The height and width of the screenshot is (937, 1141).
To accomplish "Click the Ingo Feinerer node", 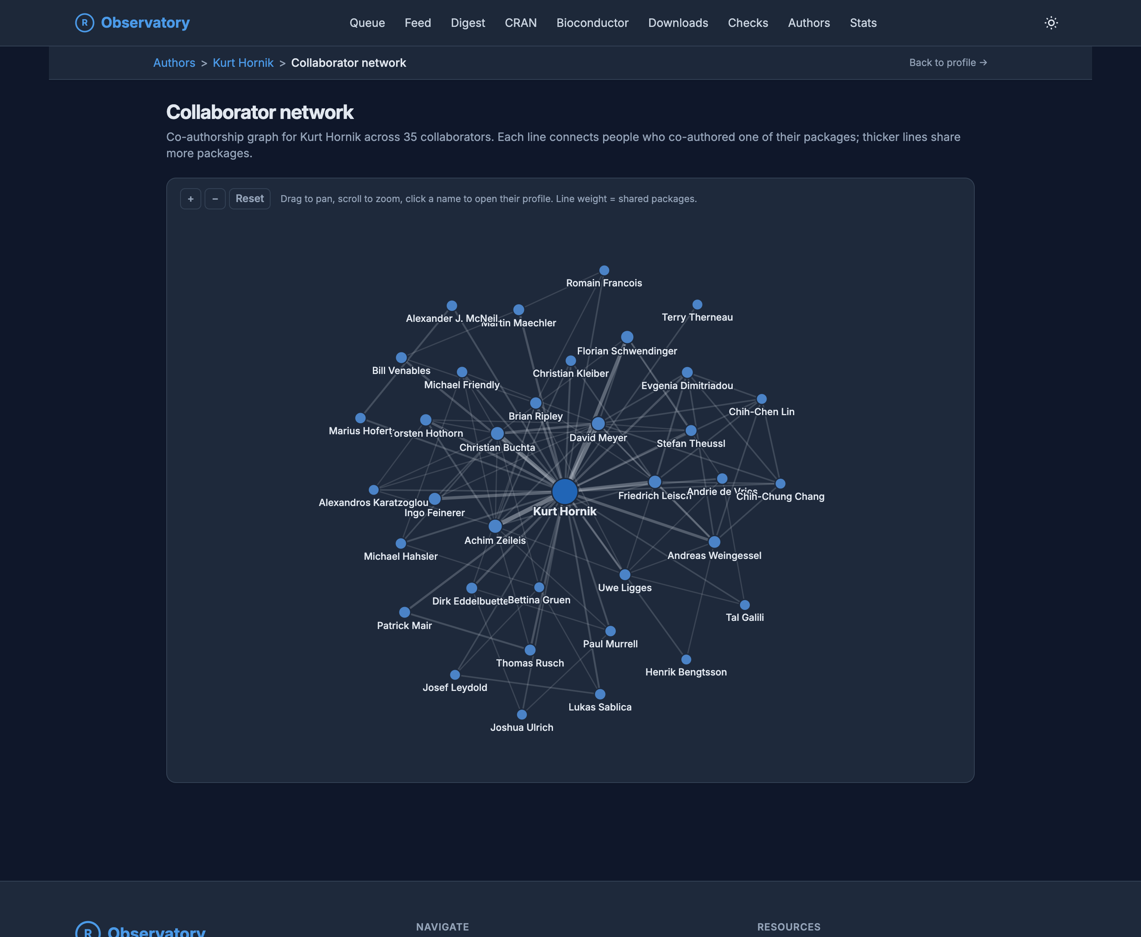I will coord(434,499).
